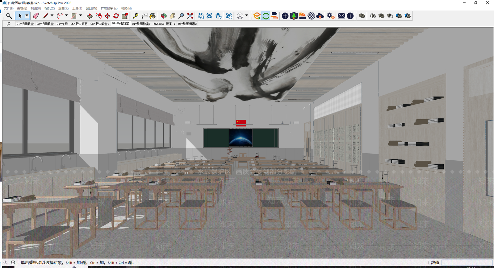The height and width of the screenshot is (268, 494).
Task: Select the Scale tool
Action: [125, 16]
